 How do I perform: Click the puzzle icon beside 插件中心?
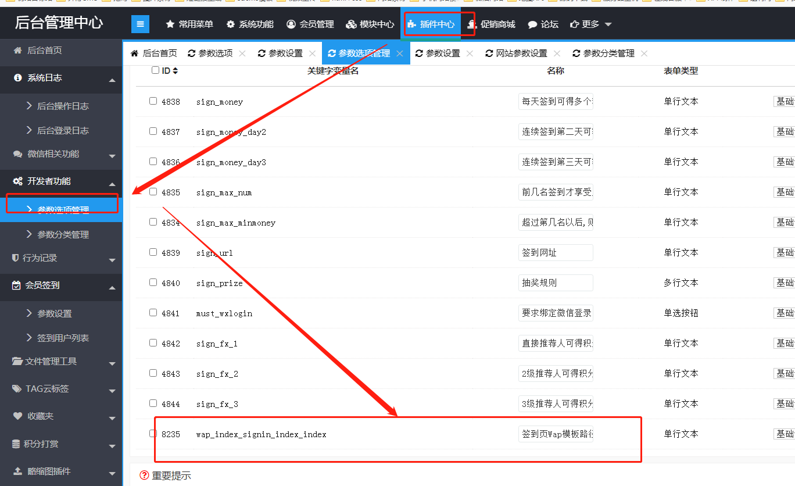pyautogui.click(x=411, y=24)
